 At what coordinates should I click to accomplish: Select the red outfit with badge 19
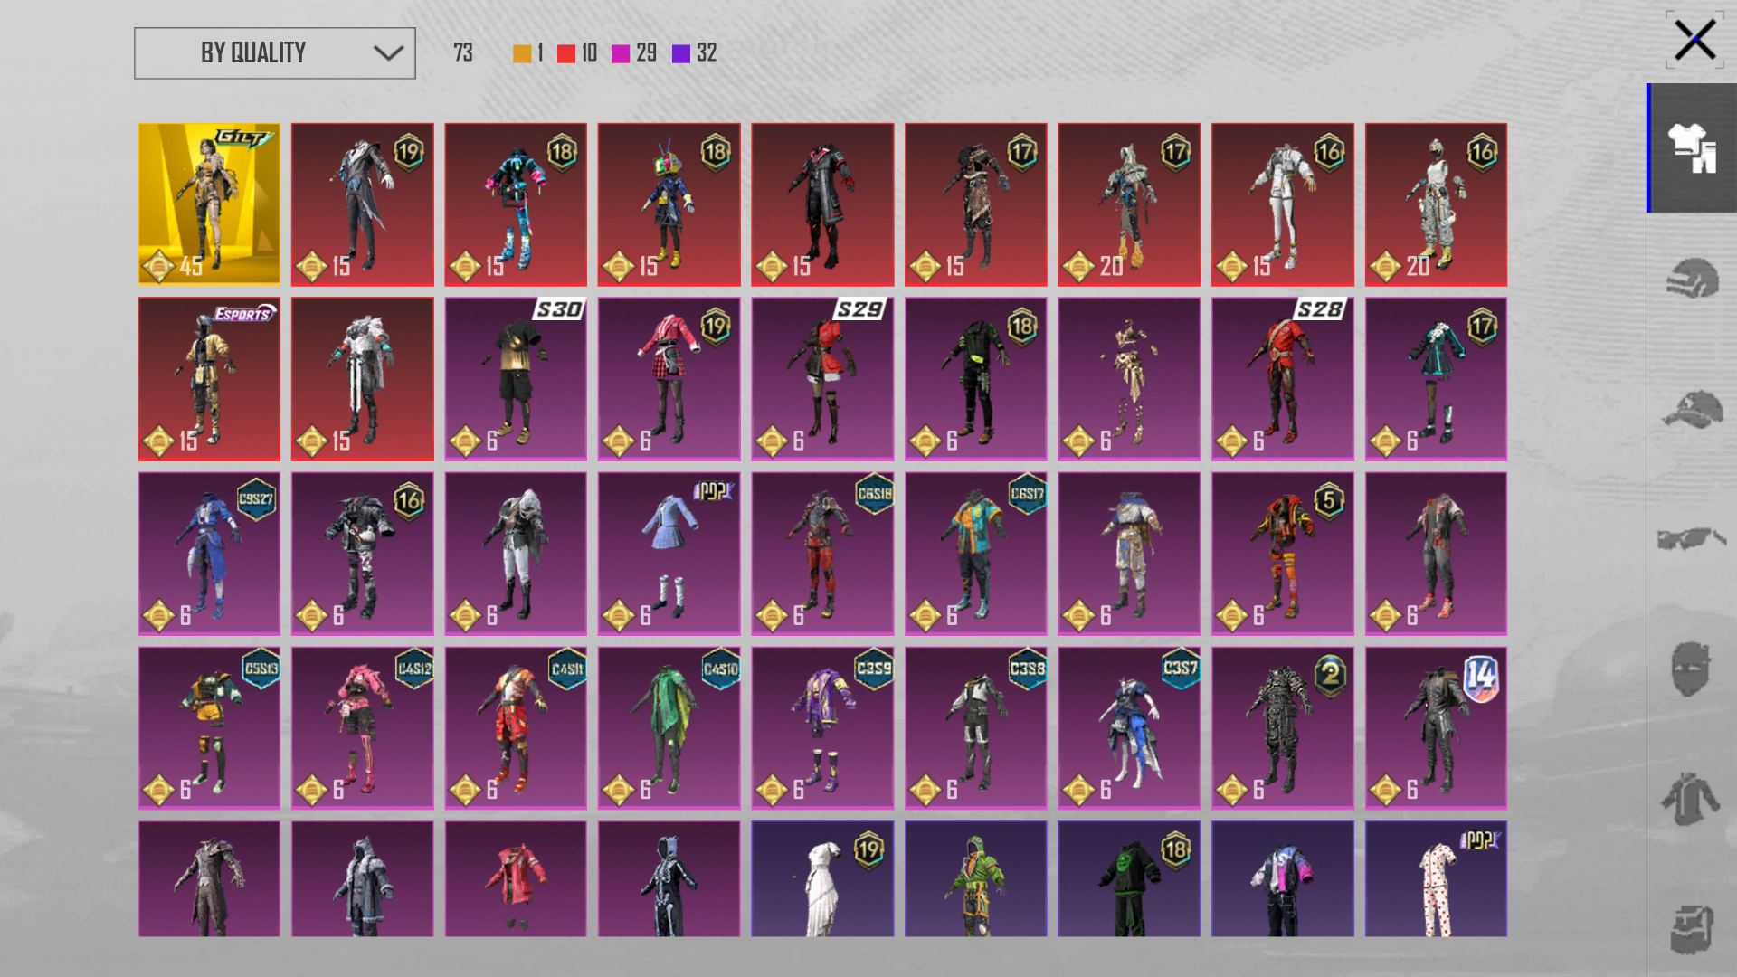tap(363, 204)
